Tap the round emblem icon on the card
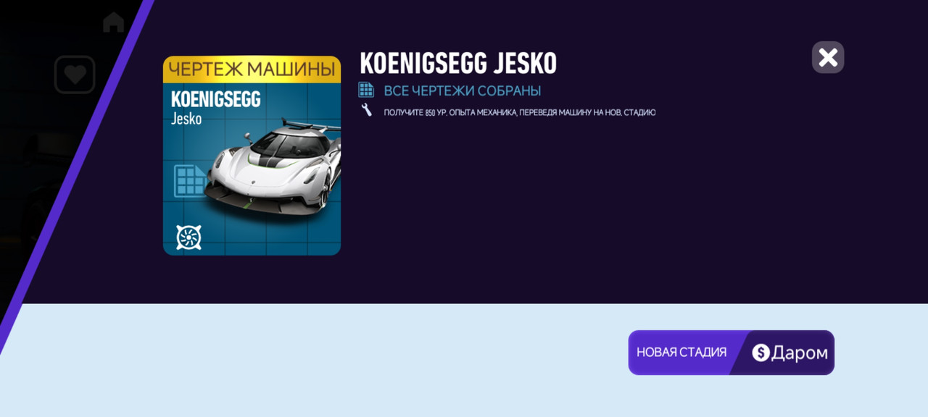 coord(188,237)
